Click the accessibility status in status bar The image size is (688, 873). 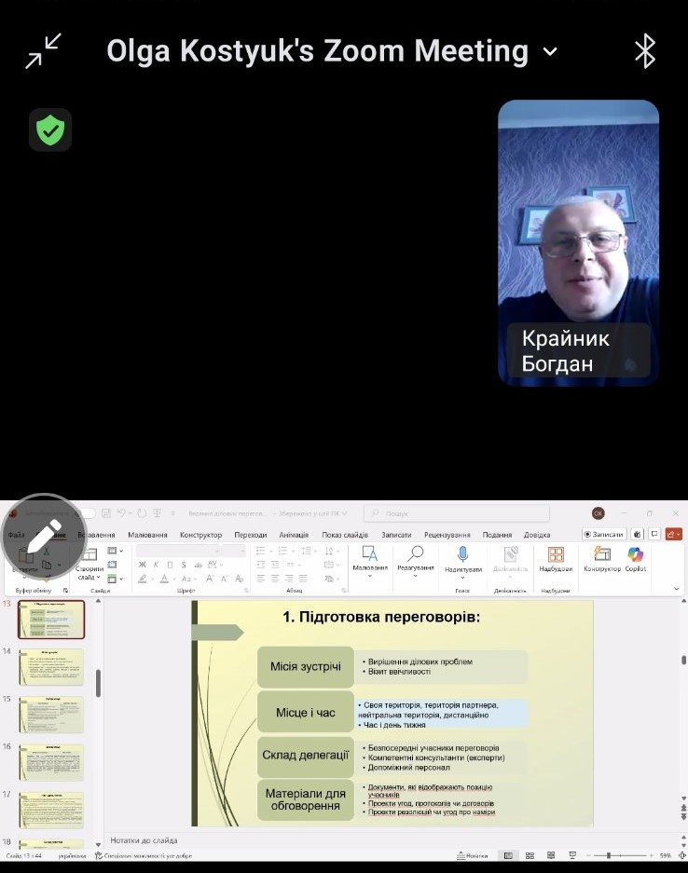[x=144, y=855]
